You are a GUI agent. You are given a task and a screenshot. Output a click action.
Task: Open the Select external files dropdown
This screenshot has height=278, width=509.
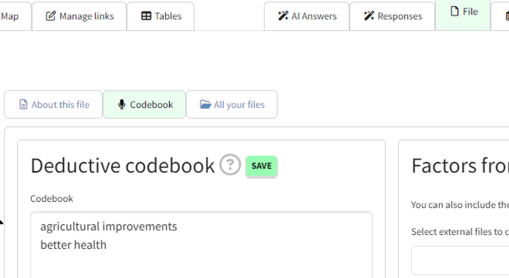pyautogui.click(x=460, y=260)
